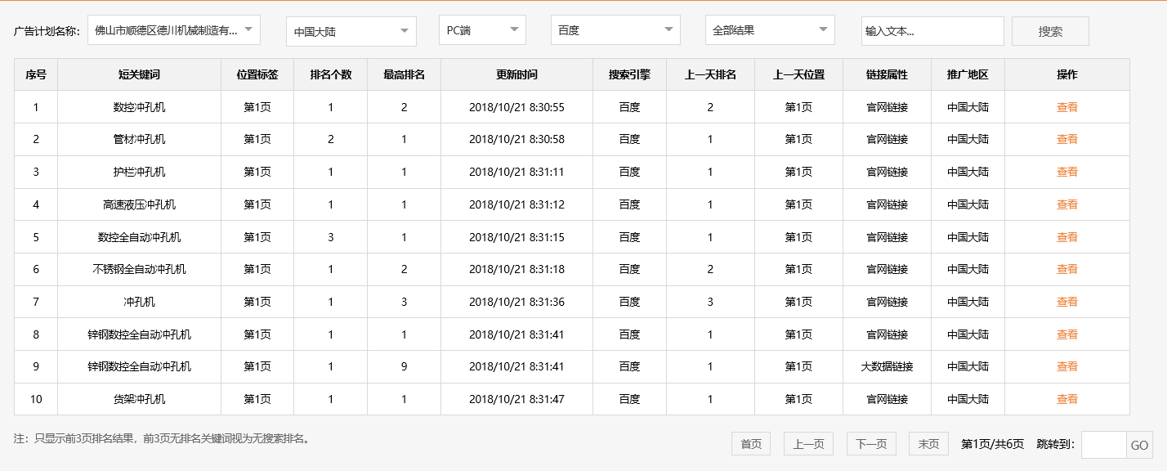Click the 上一页 previous page button

(808, 444)
